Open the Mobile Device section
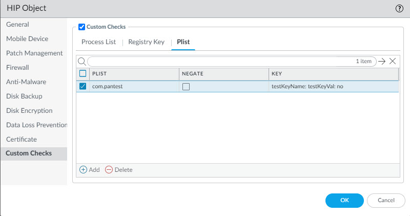The image size is (410, 216). pos(27,38)
